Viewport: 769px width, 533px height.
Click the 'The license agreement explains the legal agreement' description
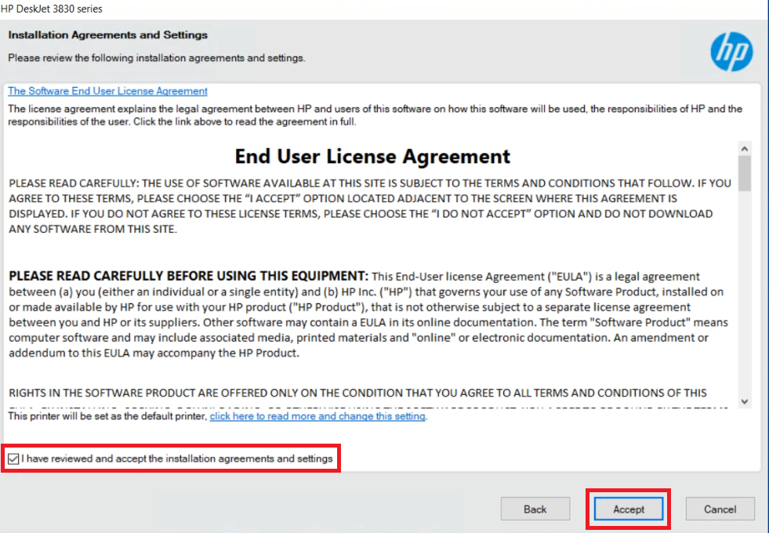(375, 115)
